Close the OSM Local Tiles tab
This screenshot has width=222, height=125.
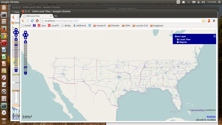click(x=51, y=16)
